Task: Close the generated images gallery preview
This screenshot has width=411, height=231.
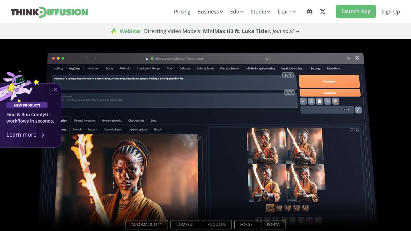Action: [x=357, y=130]
